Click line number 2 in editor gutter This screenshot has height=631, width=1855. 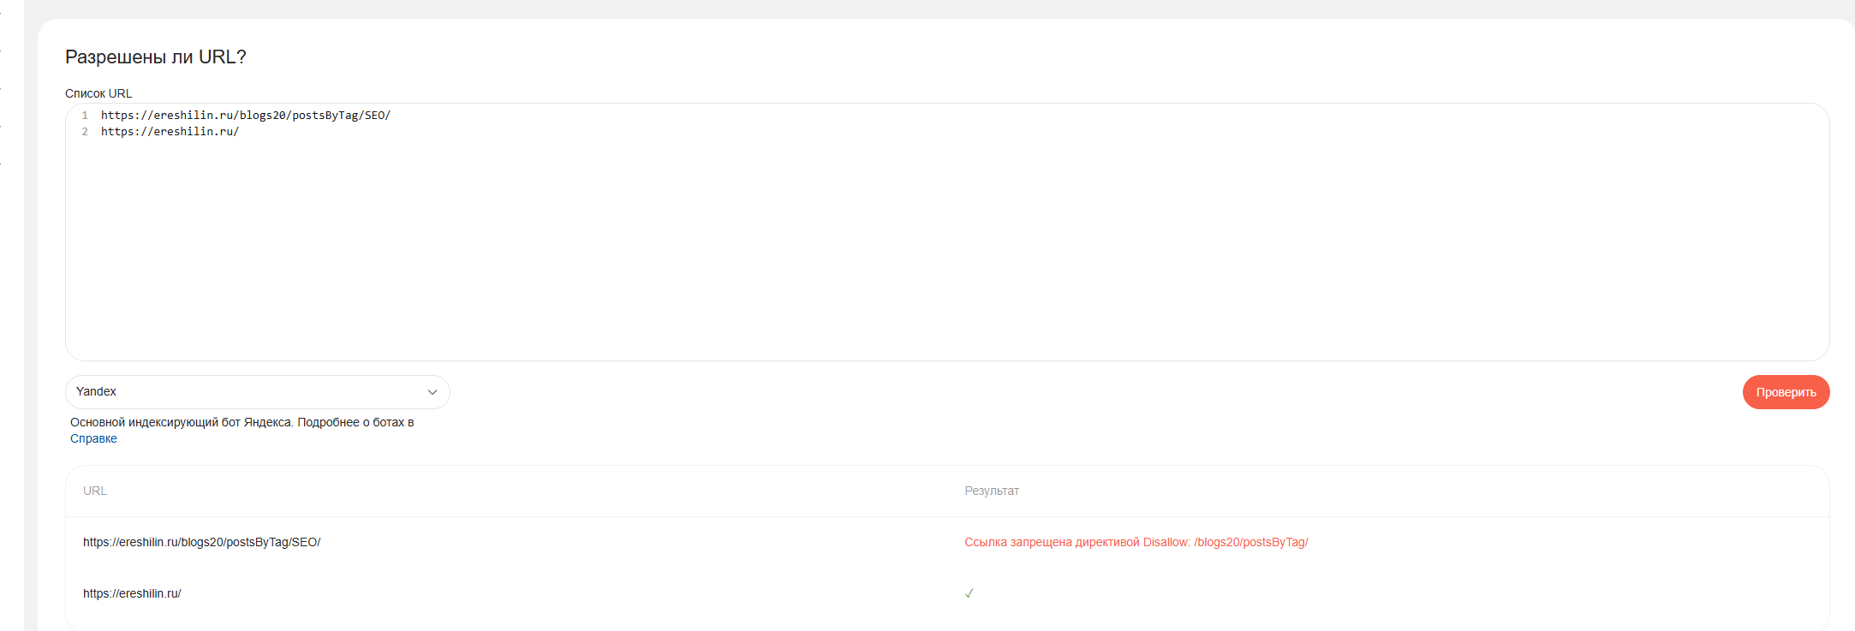click(x=85, y=132)
